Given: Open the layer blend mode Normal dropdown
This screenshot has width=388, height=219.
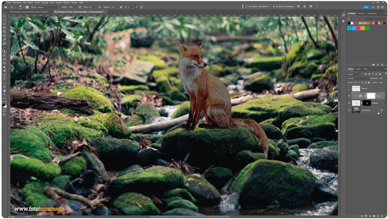Looking at the screenshot, I should pyautogui.click(x=358, y=78).
